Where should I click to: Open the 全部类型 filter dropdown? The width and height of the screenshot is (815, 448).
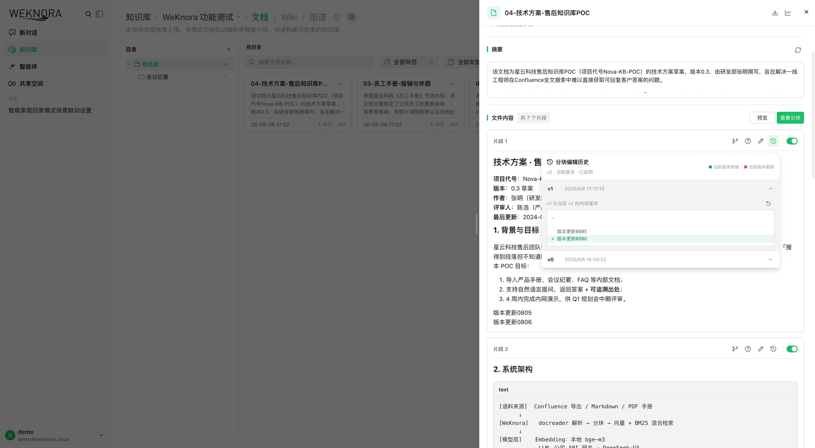(463, 62)
